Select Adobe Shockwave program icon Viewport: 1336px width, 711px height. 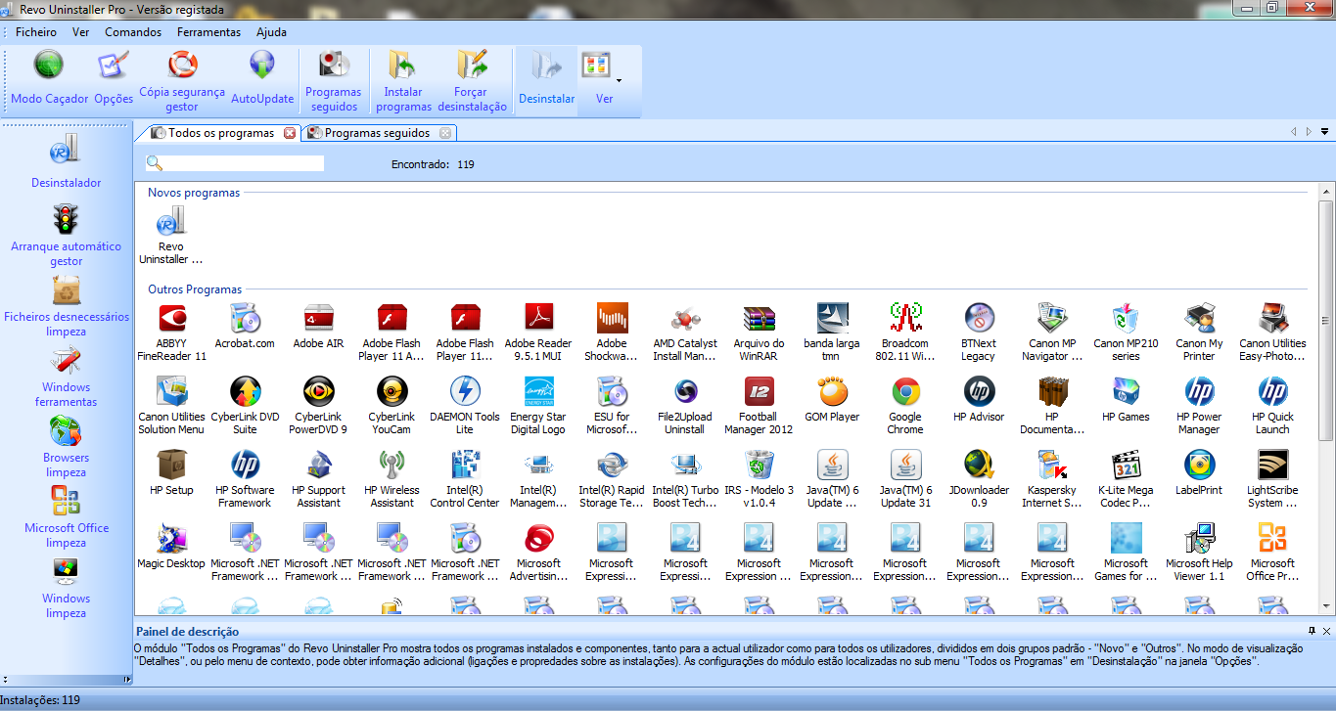[x=612, y=333]
